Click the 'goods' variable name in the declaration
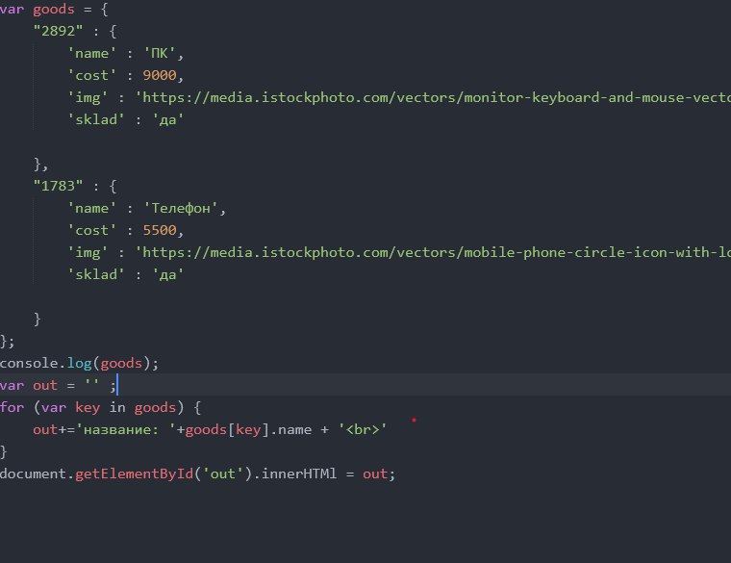Image resolution: width=731 pixels, height=563 pixels. (54, 10)
